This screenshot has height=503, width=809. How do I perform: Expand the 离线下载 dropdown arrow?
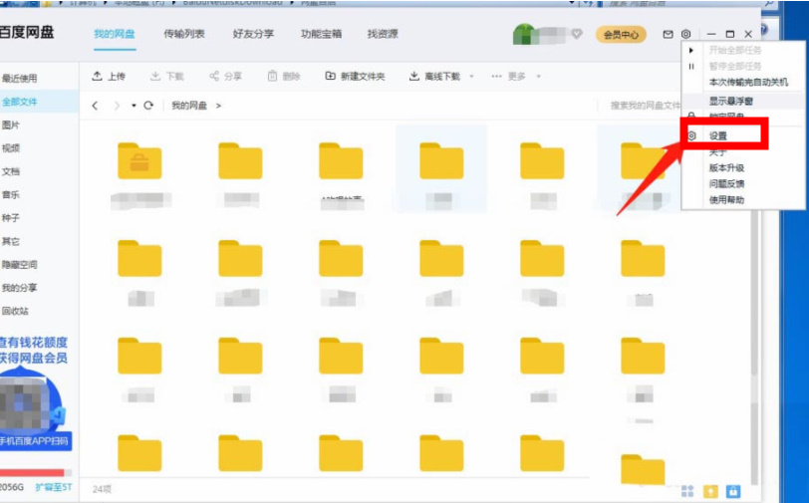click(471, 77)
